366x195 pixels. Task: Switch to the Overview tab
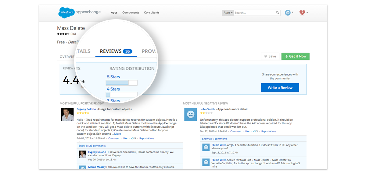[67, 57]
